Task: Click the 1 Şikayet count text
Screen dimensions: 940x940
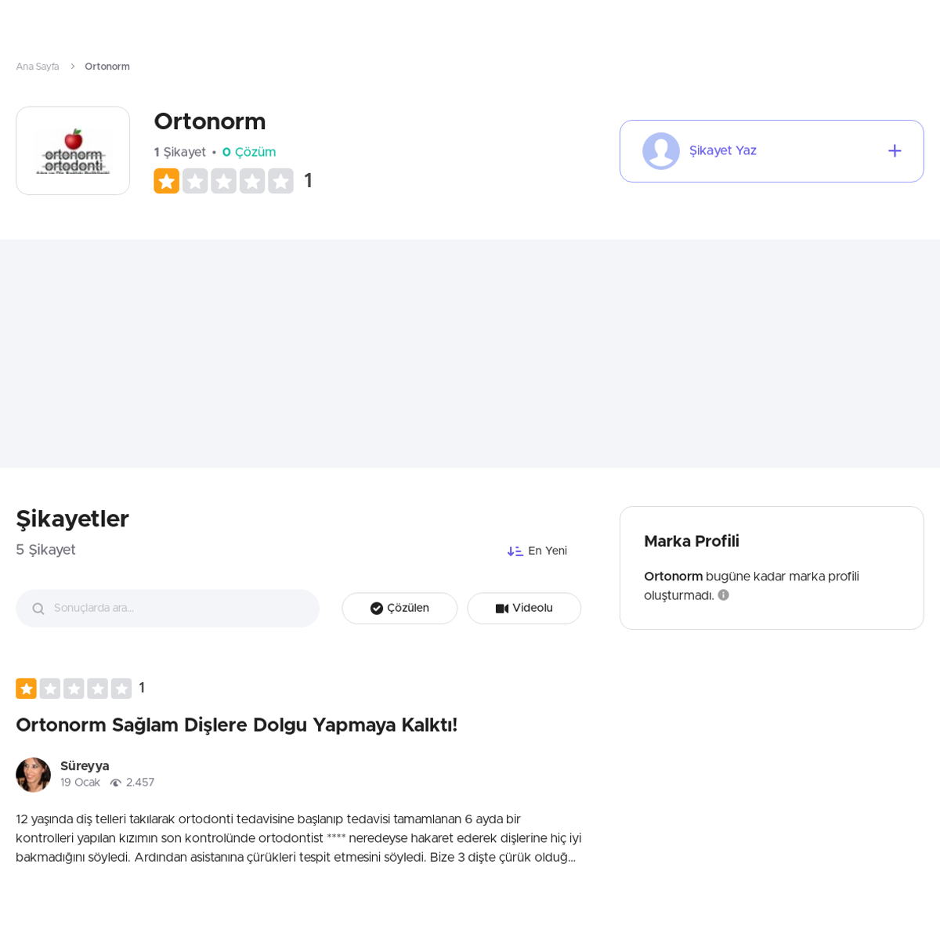Action: click(x=180, y=152)
